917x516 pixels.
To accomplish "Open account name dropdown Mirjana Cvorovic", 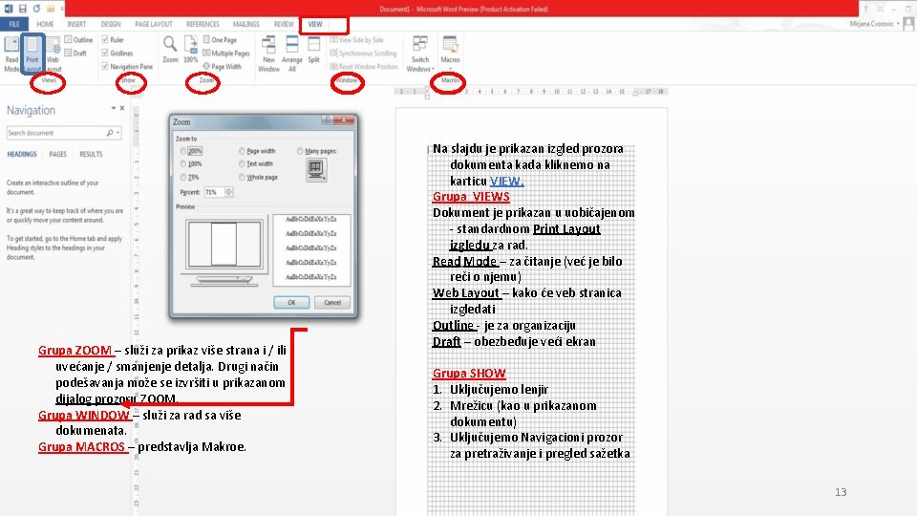I will click(875, 24).
